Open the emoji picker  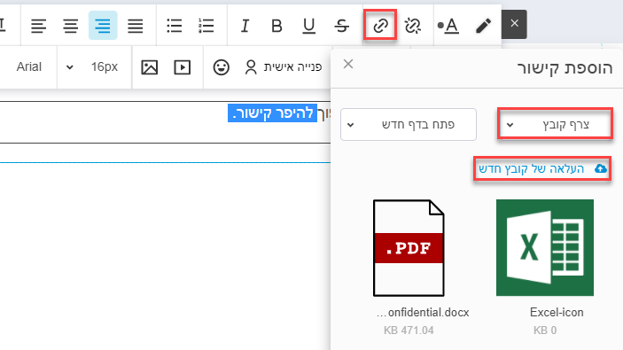click(x=221, y=67)
